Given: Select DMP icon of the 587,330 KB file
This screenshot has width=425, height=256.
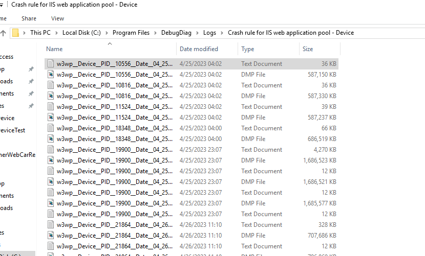Looking at the screenshot, I should (x=50, y=96).
